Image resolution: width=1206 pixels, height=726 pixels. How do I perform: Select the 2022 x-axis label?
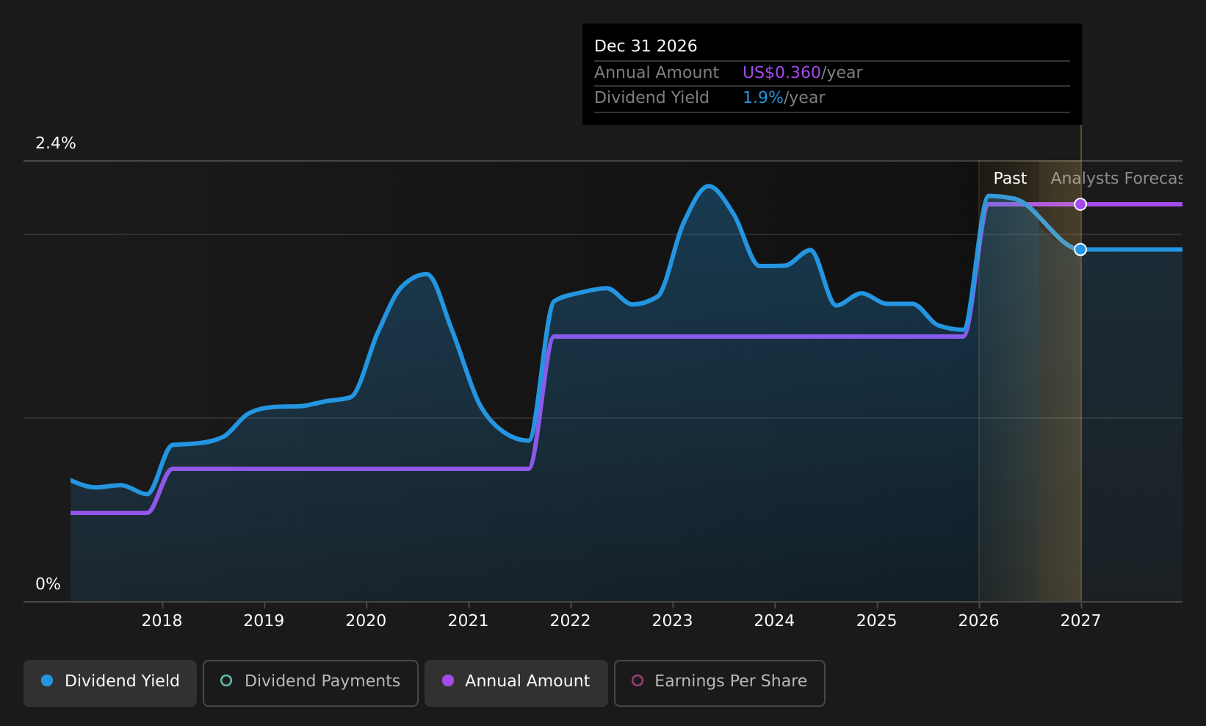570,621
